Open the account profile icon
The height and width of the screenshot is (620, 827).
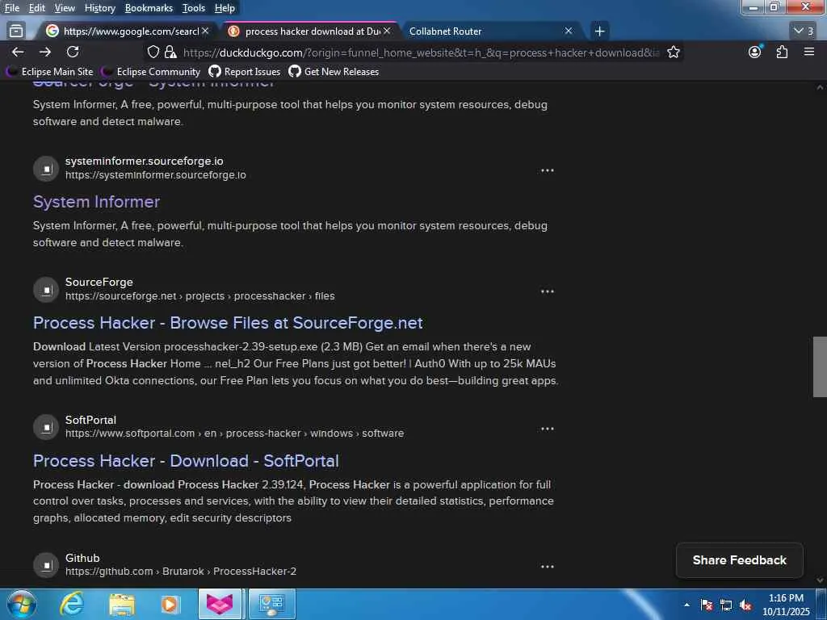coord(755,52)
